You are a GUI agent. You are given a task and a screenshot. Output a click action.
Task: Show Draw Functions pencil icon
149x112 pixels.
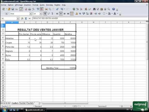click(89, 9)
